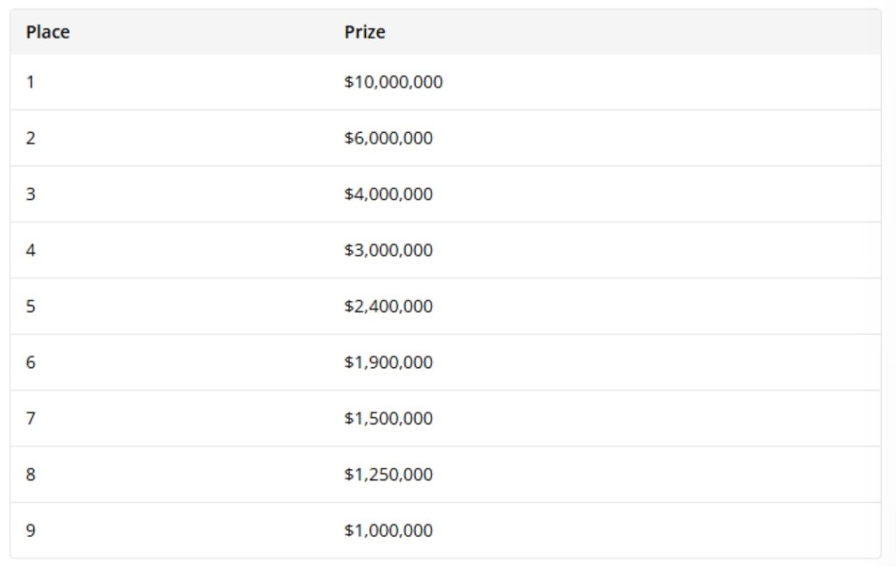
Task: Click place number 5 in the table
Action: pyautogui.click(x=31, y=306)
